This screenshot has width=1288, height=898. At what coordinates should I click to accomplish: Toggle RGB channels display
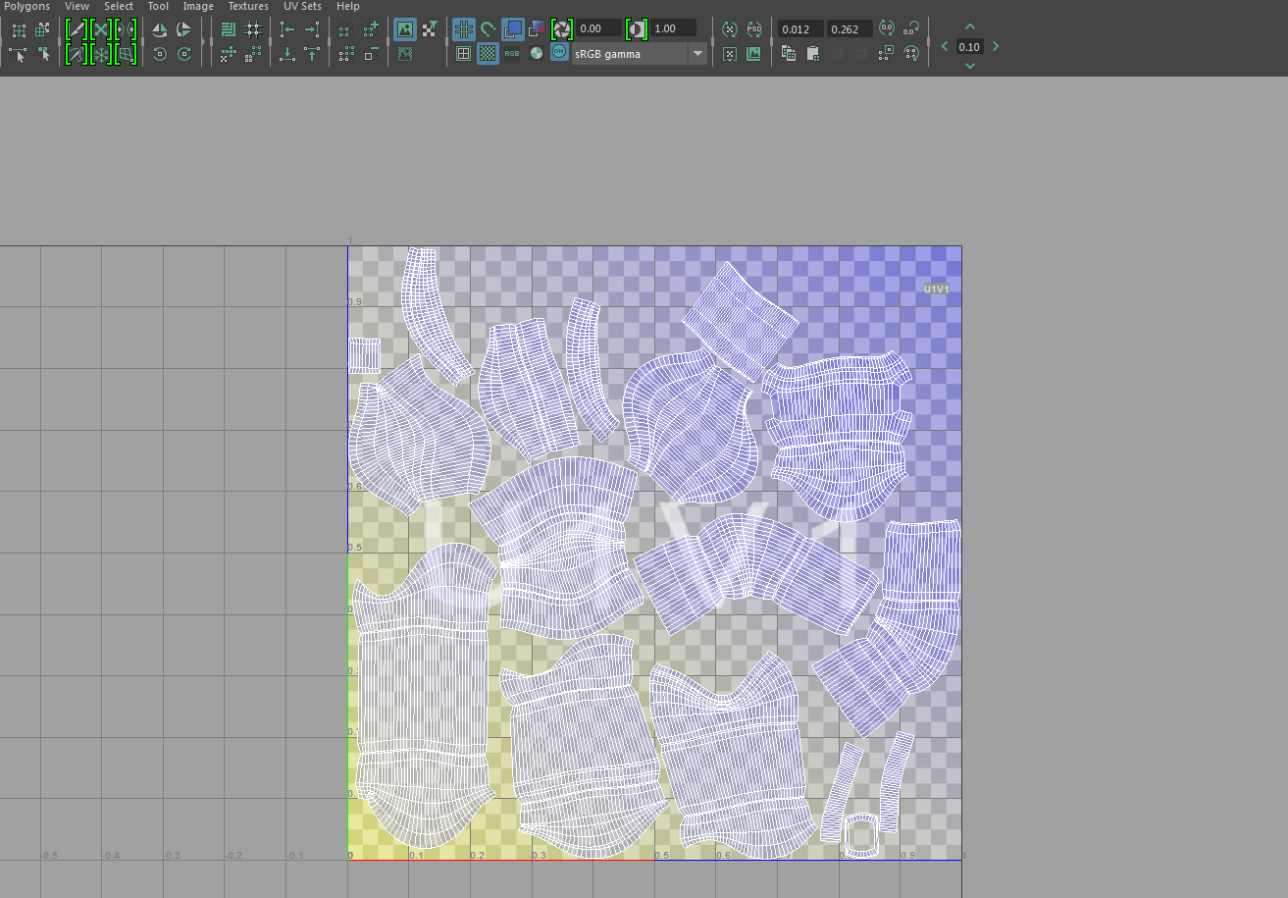click(512, 54)
